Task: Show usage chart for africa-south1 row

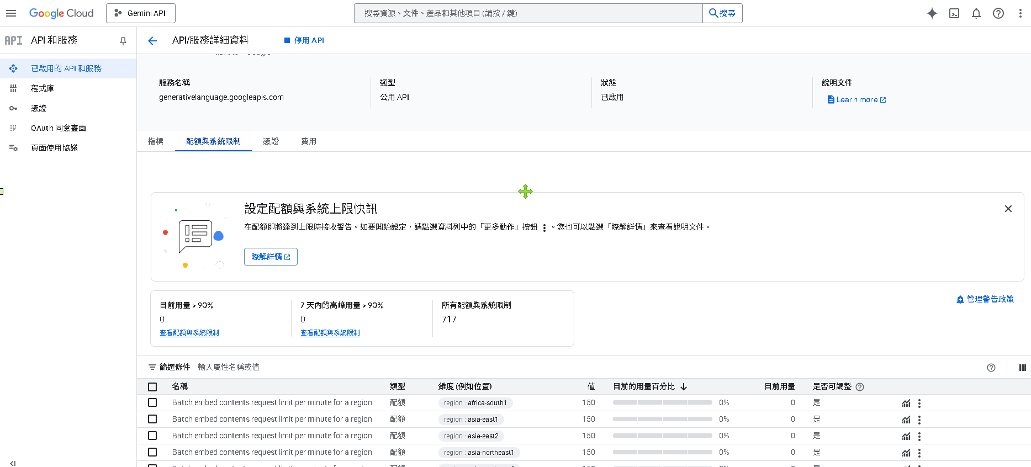Action: [x=906, y=404]
